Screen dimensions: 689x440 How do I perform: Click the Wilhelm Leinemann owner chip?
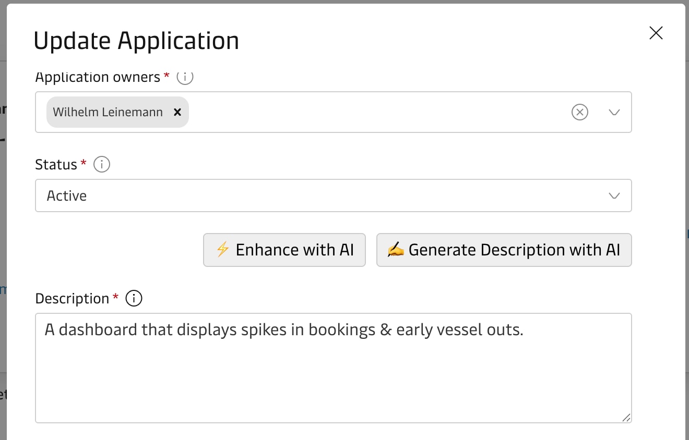point(117,112)
